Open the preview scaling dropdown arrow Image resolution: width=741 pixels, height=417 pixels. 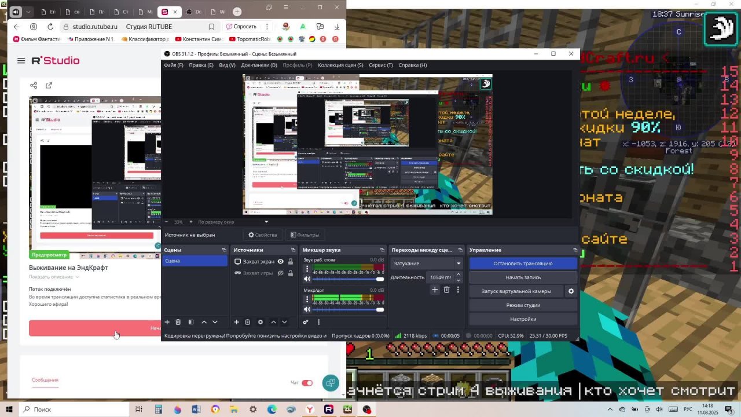(266, 222)
